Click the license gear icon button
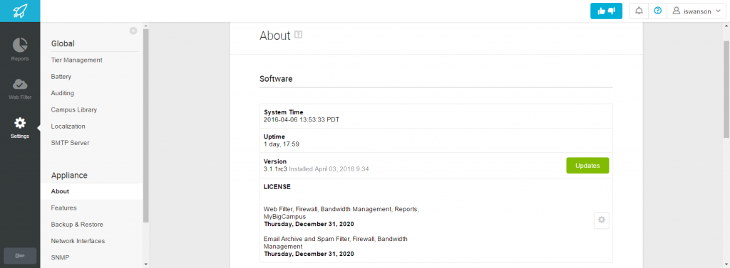The height and width of the screenshot is (268, 730). click(x=602, y=220)
